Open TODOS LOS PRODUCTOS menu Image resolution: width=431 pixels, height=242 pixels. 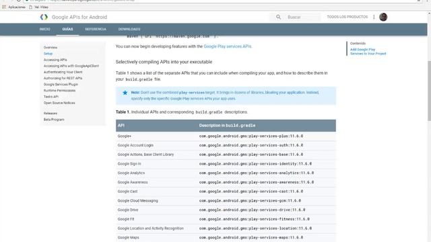pyautogui.click(x=347, y=17)
